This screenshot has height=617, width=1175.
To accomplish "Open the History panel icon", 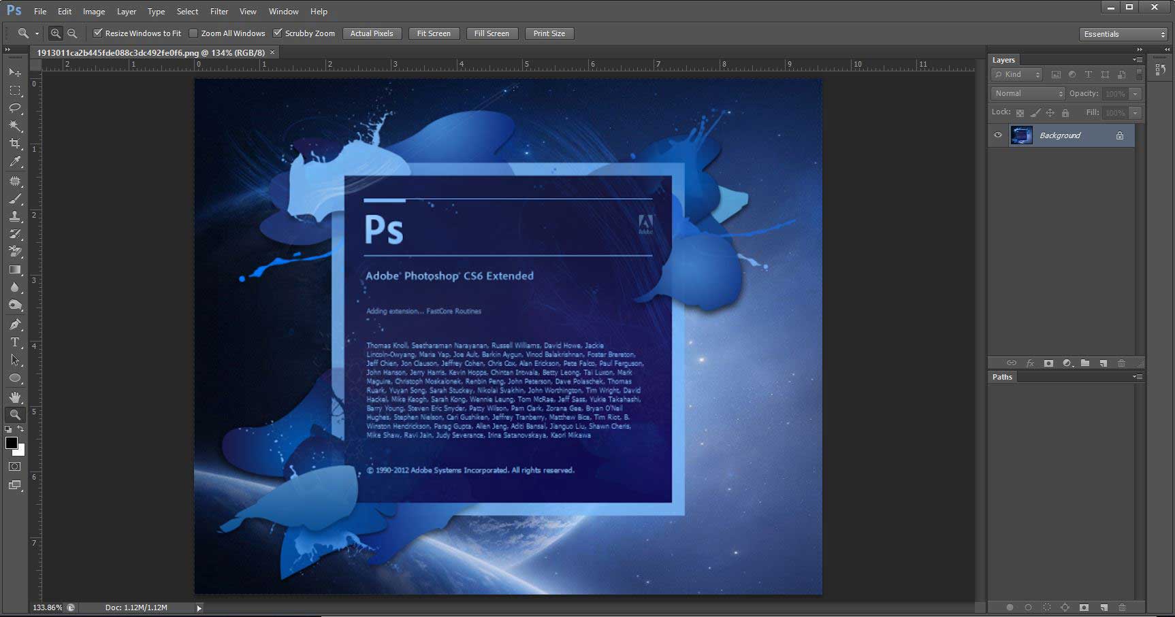I will pos(1161,69).
